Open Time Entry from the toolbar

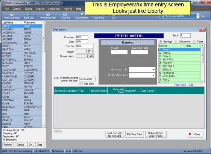click(98, 18)
